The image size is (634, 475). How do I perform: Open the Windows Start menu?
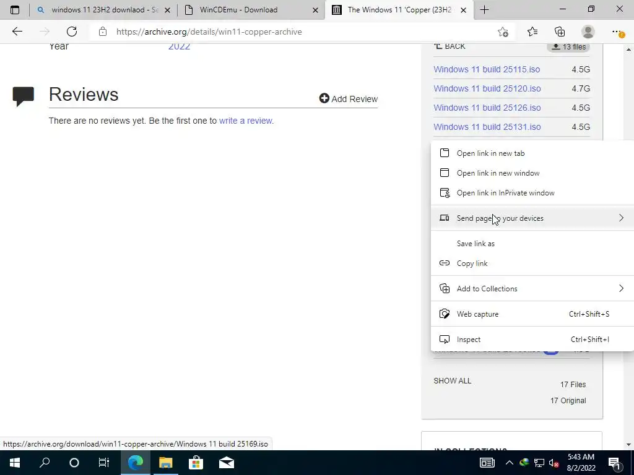pos(15,463)
